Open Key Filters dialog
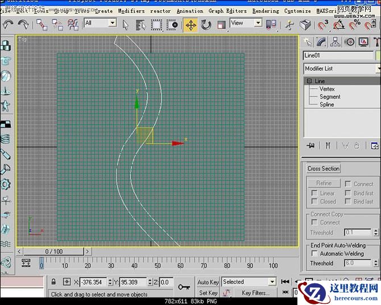The width and height of the screenshot is (381, 305). [x=255, y=293]
